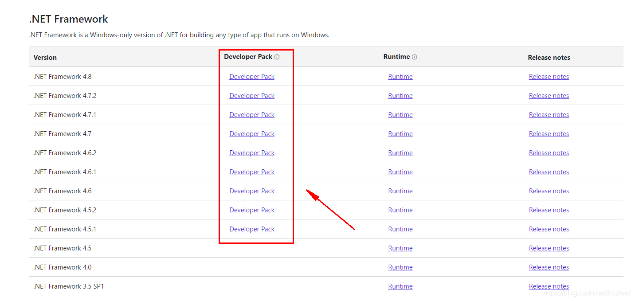This screenshot has width=635, height=301.
Task: Click the info icon beside Developer Pack header
Action: click(x=277, y=57)
